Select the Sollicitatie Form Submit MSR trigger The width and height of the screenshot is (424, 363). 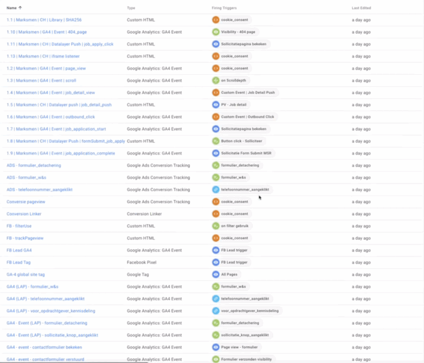(x=244, y=153)
